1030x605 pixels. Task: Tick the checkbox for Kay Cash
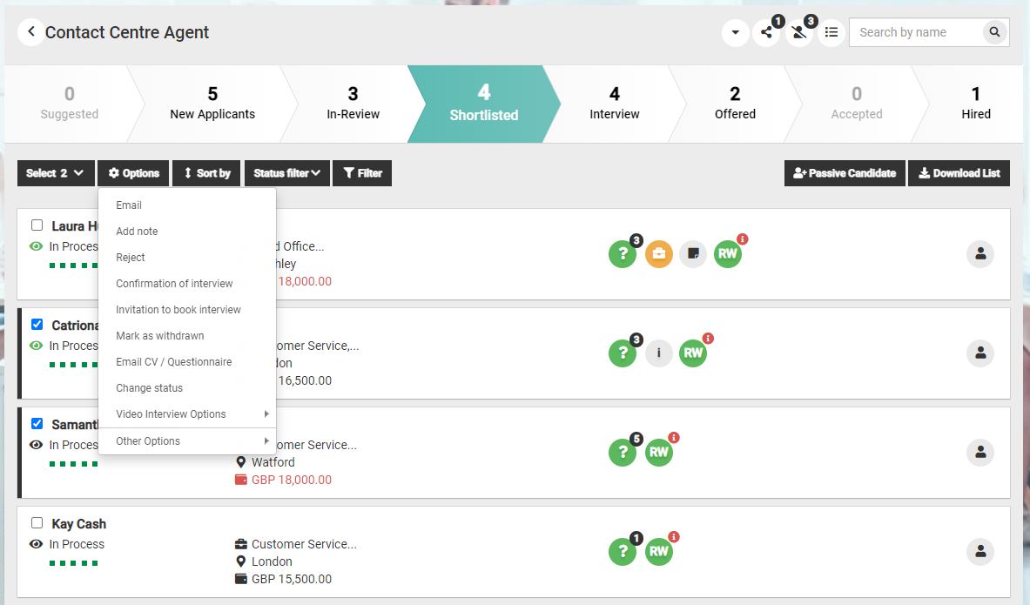(37, 523)
